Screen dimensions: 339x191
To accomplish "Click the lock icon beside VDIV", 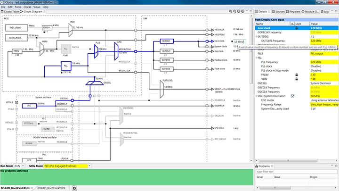I will click(296, 79).
